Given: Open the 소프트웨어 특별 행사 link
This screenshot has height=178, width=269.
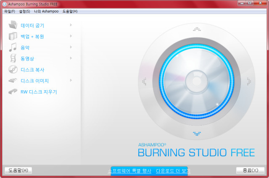Looking at the screenshot, I should pos(129,171).
